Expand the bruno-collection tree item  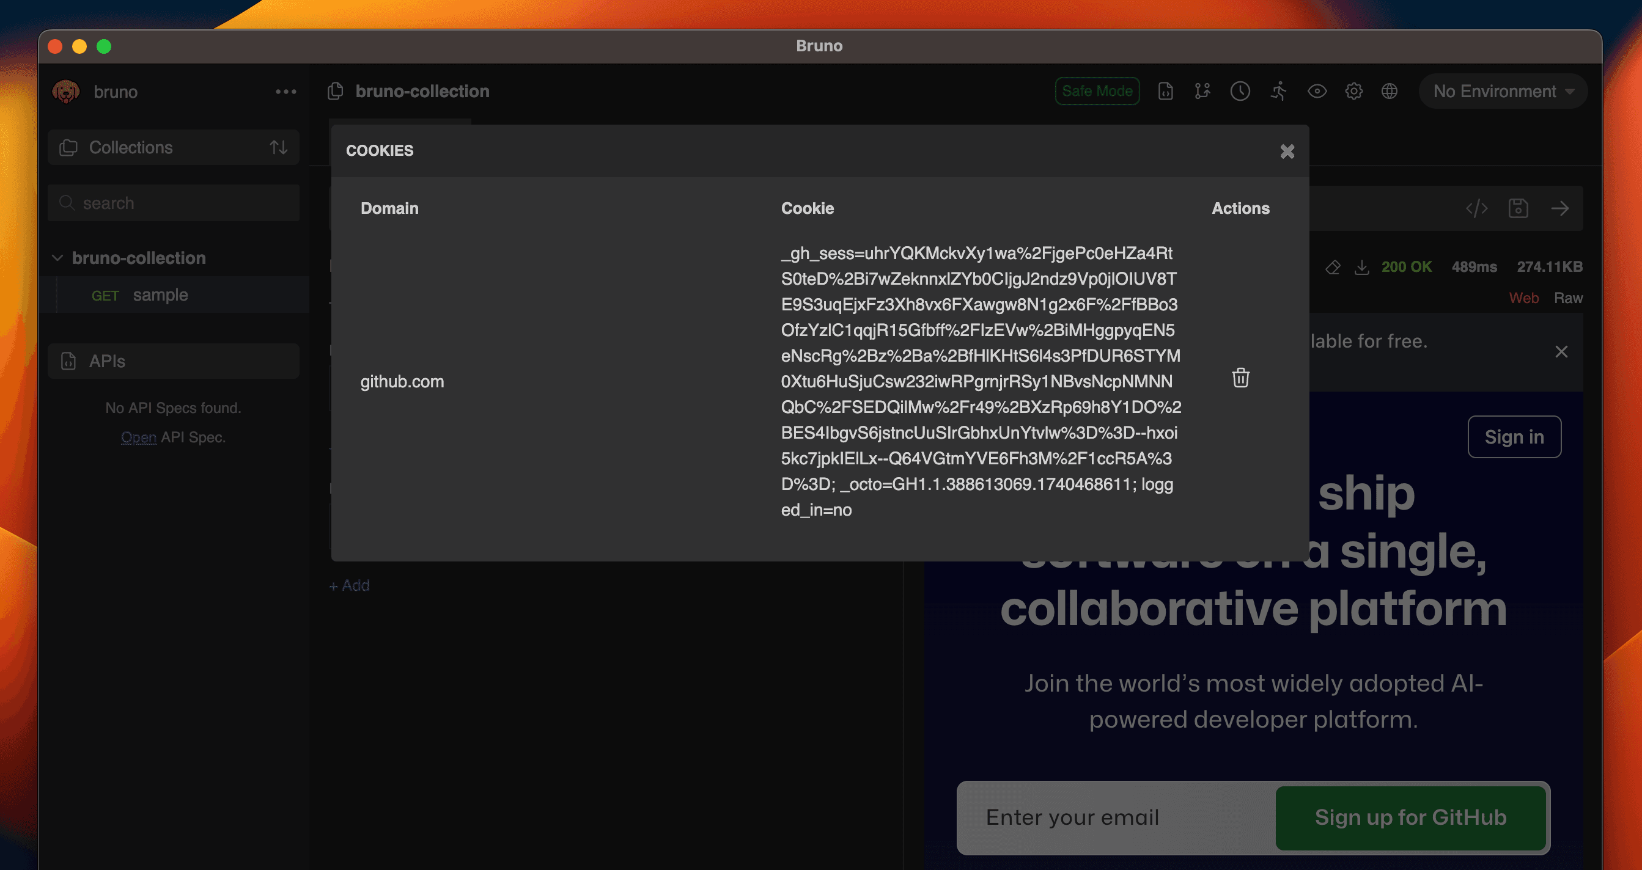click(x=56, y=258)
